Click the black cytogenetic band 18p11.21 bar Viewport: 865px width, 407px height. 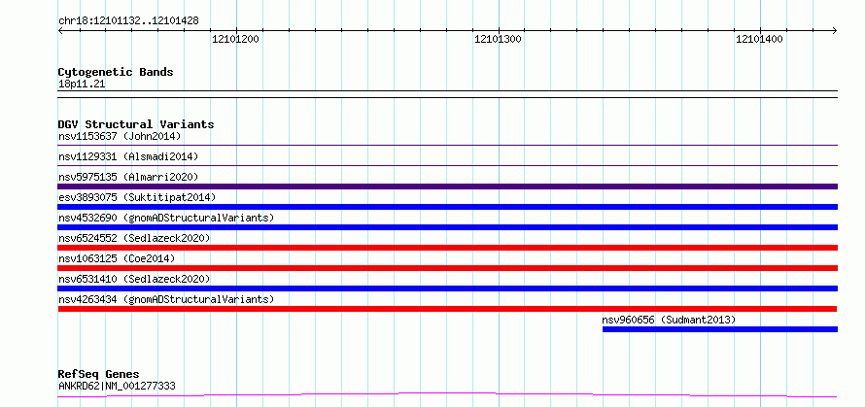pyautogui.click(x=448, y=94)
